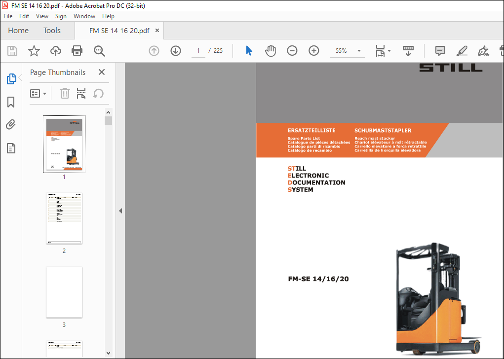This screenshot has width=504, height=359.
Task: Zoom out with the minus icon
Action: pyautogui.click(x=292, y=51)
